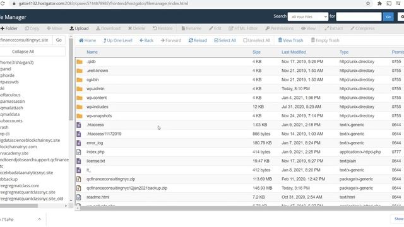Open webbackup folder in tree

[9, 179]
